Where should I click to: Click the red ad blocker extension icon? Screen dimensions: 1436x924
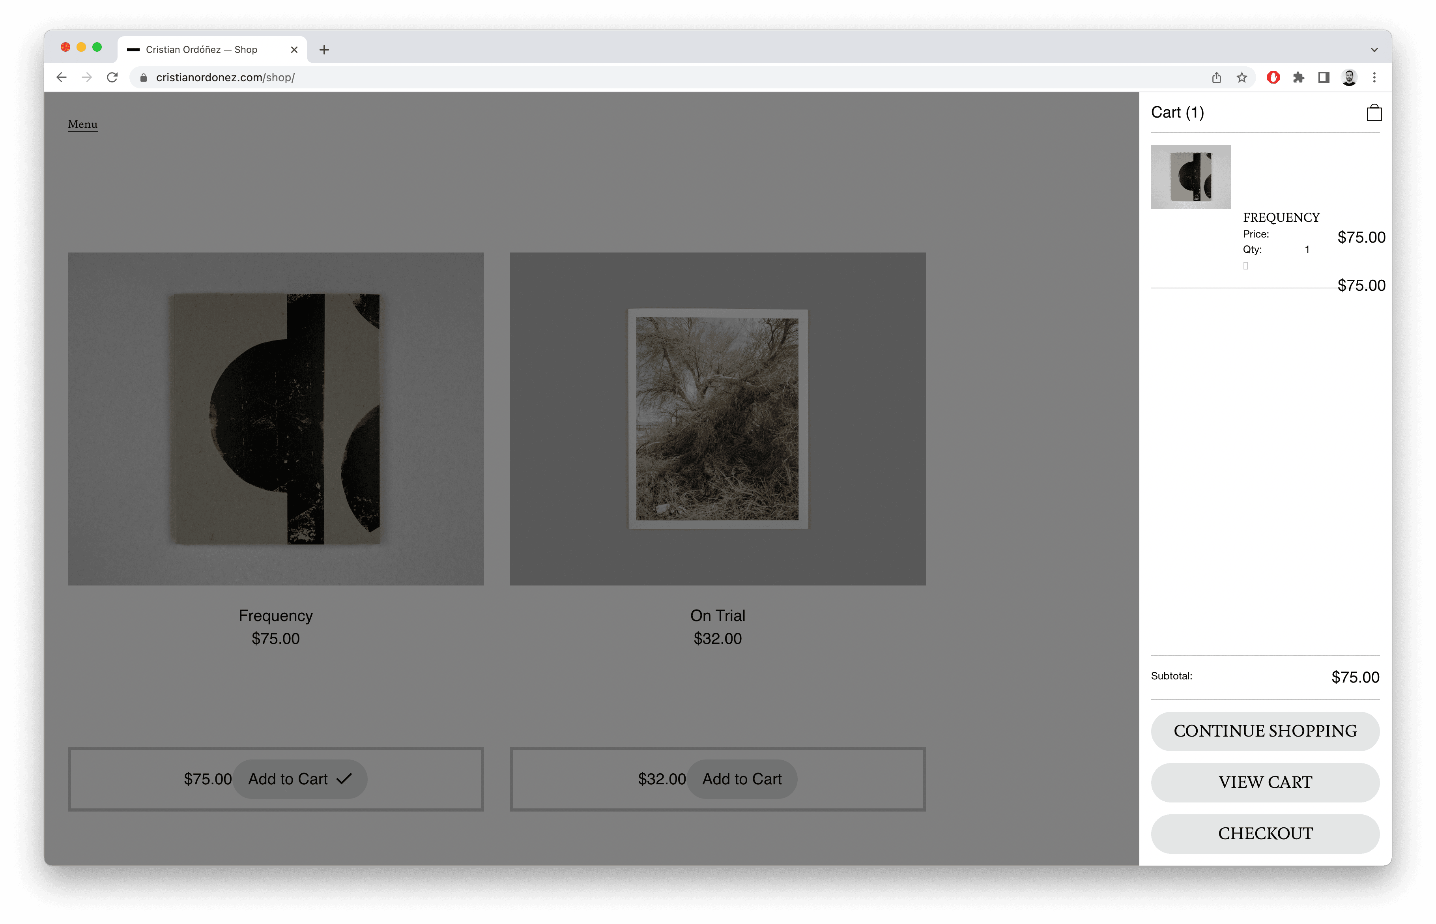tap(1273, 77)
